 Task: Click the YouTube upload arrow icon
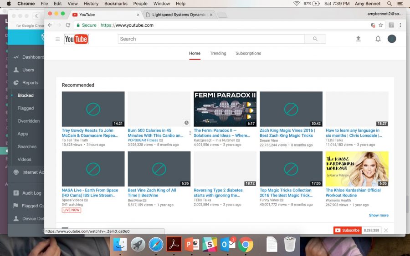pyautogui.click(x=358, y=39)
